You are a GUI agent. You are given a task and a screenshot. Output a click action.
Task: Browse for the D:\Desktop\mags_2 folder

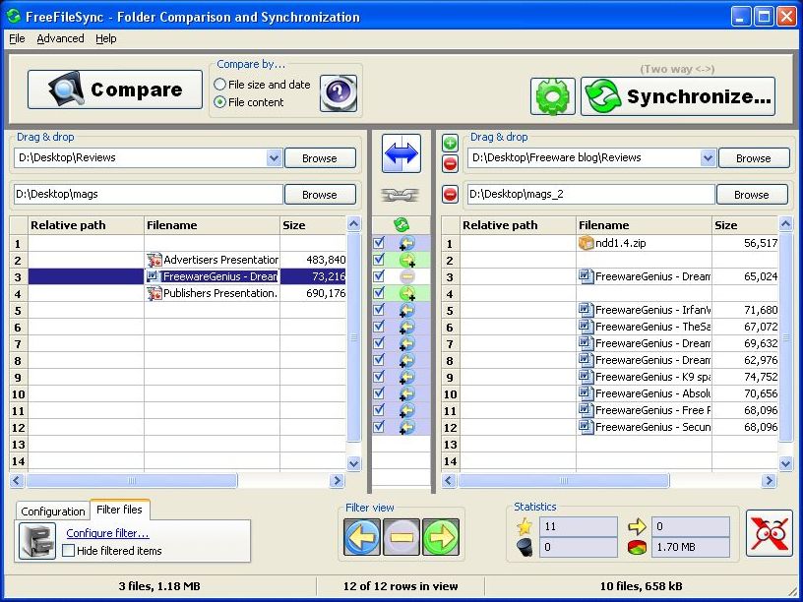[751, 195]
